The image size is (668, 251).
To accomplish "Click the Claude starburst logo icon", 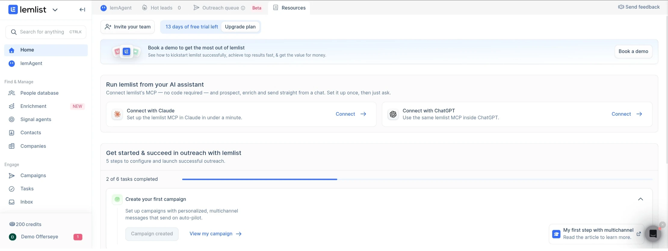I will coord(117,114).
